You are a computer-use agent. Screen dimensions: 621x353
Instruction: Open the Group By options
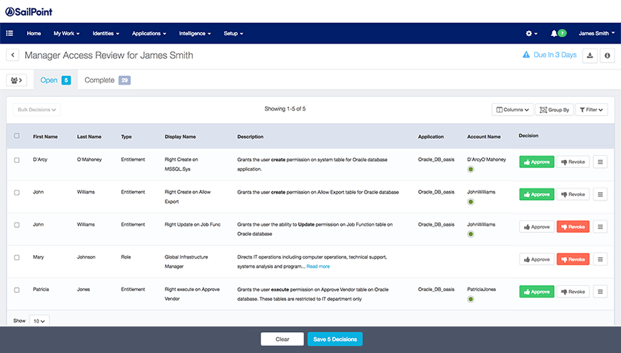[x=554, y=110]
